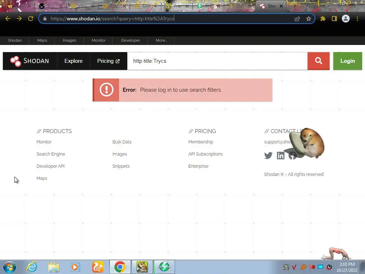Open a new browser tab with plus
Viewport: 365px width, 274px height.
click(294, 6)
